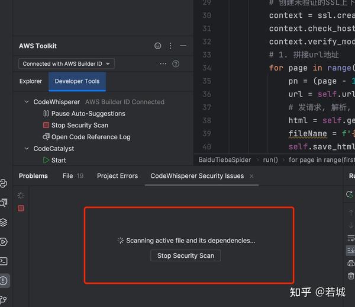This screenshot has height=307, width=355.
Task: Click the fileName variable on line 39
Action: 308,133
